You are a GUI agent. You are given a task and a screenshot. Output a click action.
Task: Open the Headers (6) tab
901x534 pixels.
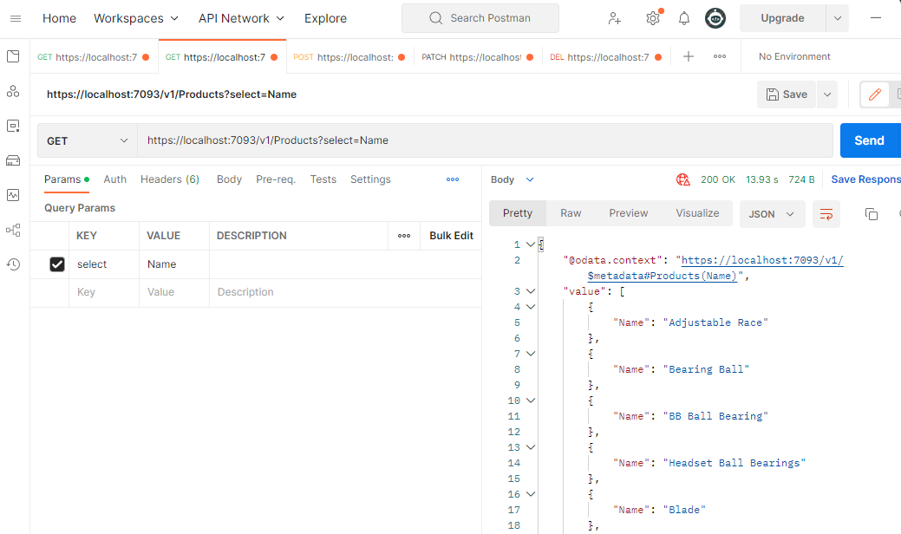pyautogui.click(x=169, y=179)
